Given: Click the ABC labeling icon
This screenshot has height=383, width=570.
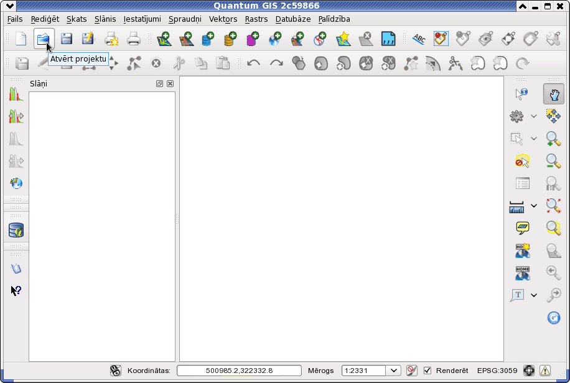Looking at the screenshot, I should point(419,39).
